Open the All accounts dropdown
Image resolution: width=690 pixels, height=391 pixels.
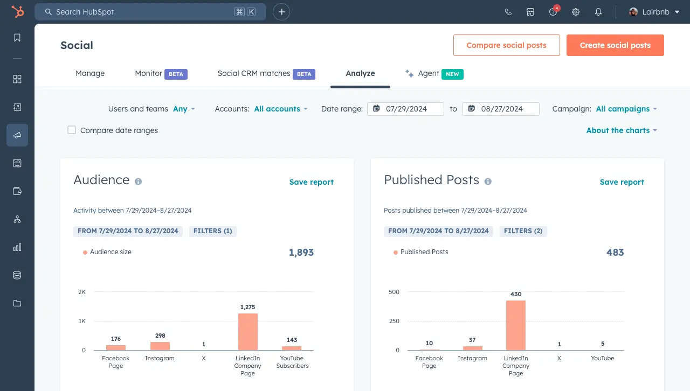pyautogui.click(x=280, y=109)
